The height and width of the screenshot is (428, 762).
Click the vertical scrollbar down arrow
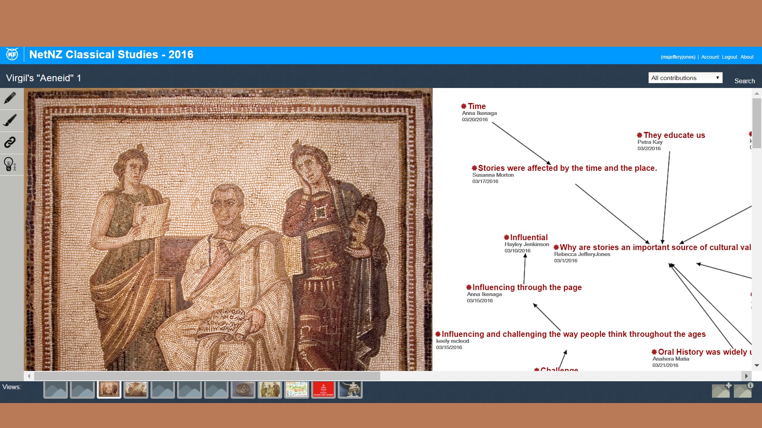[x=757, y=365]
